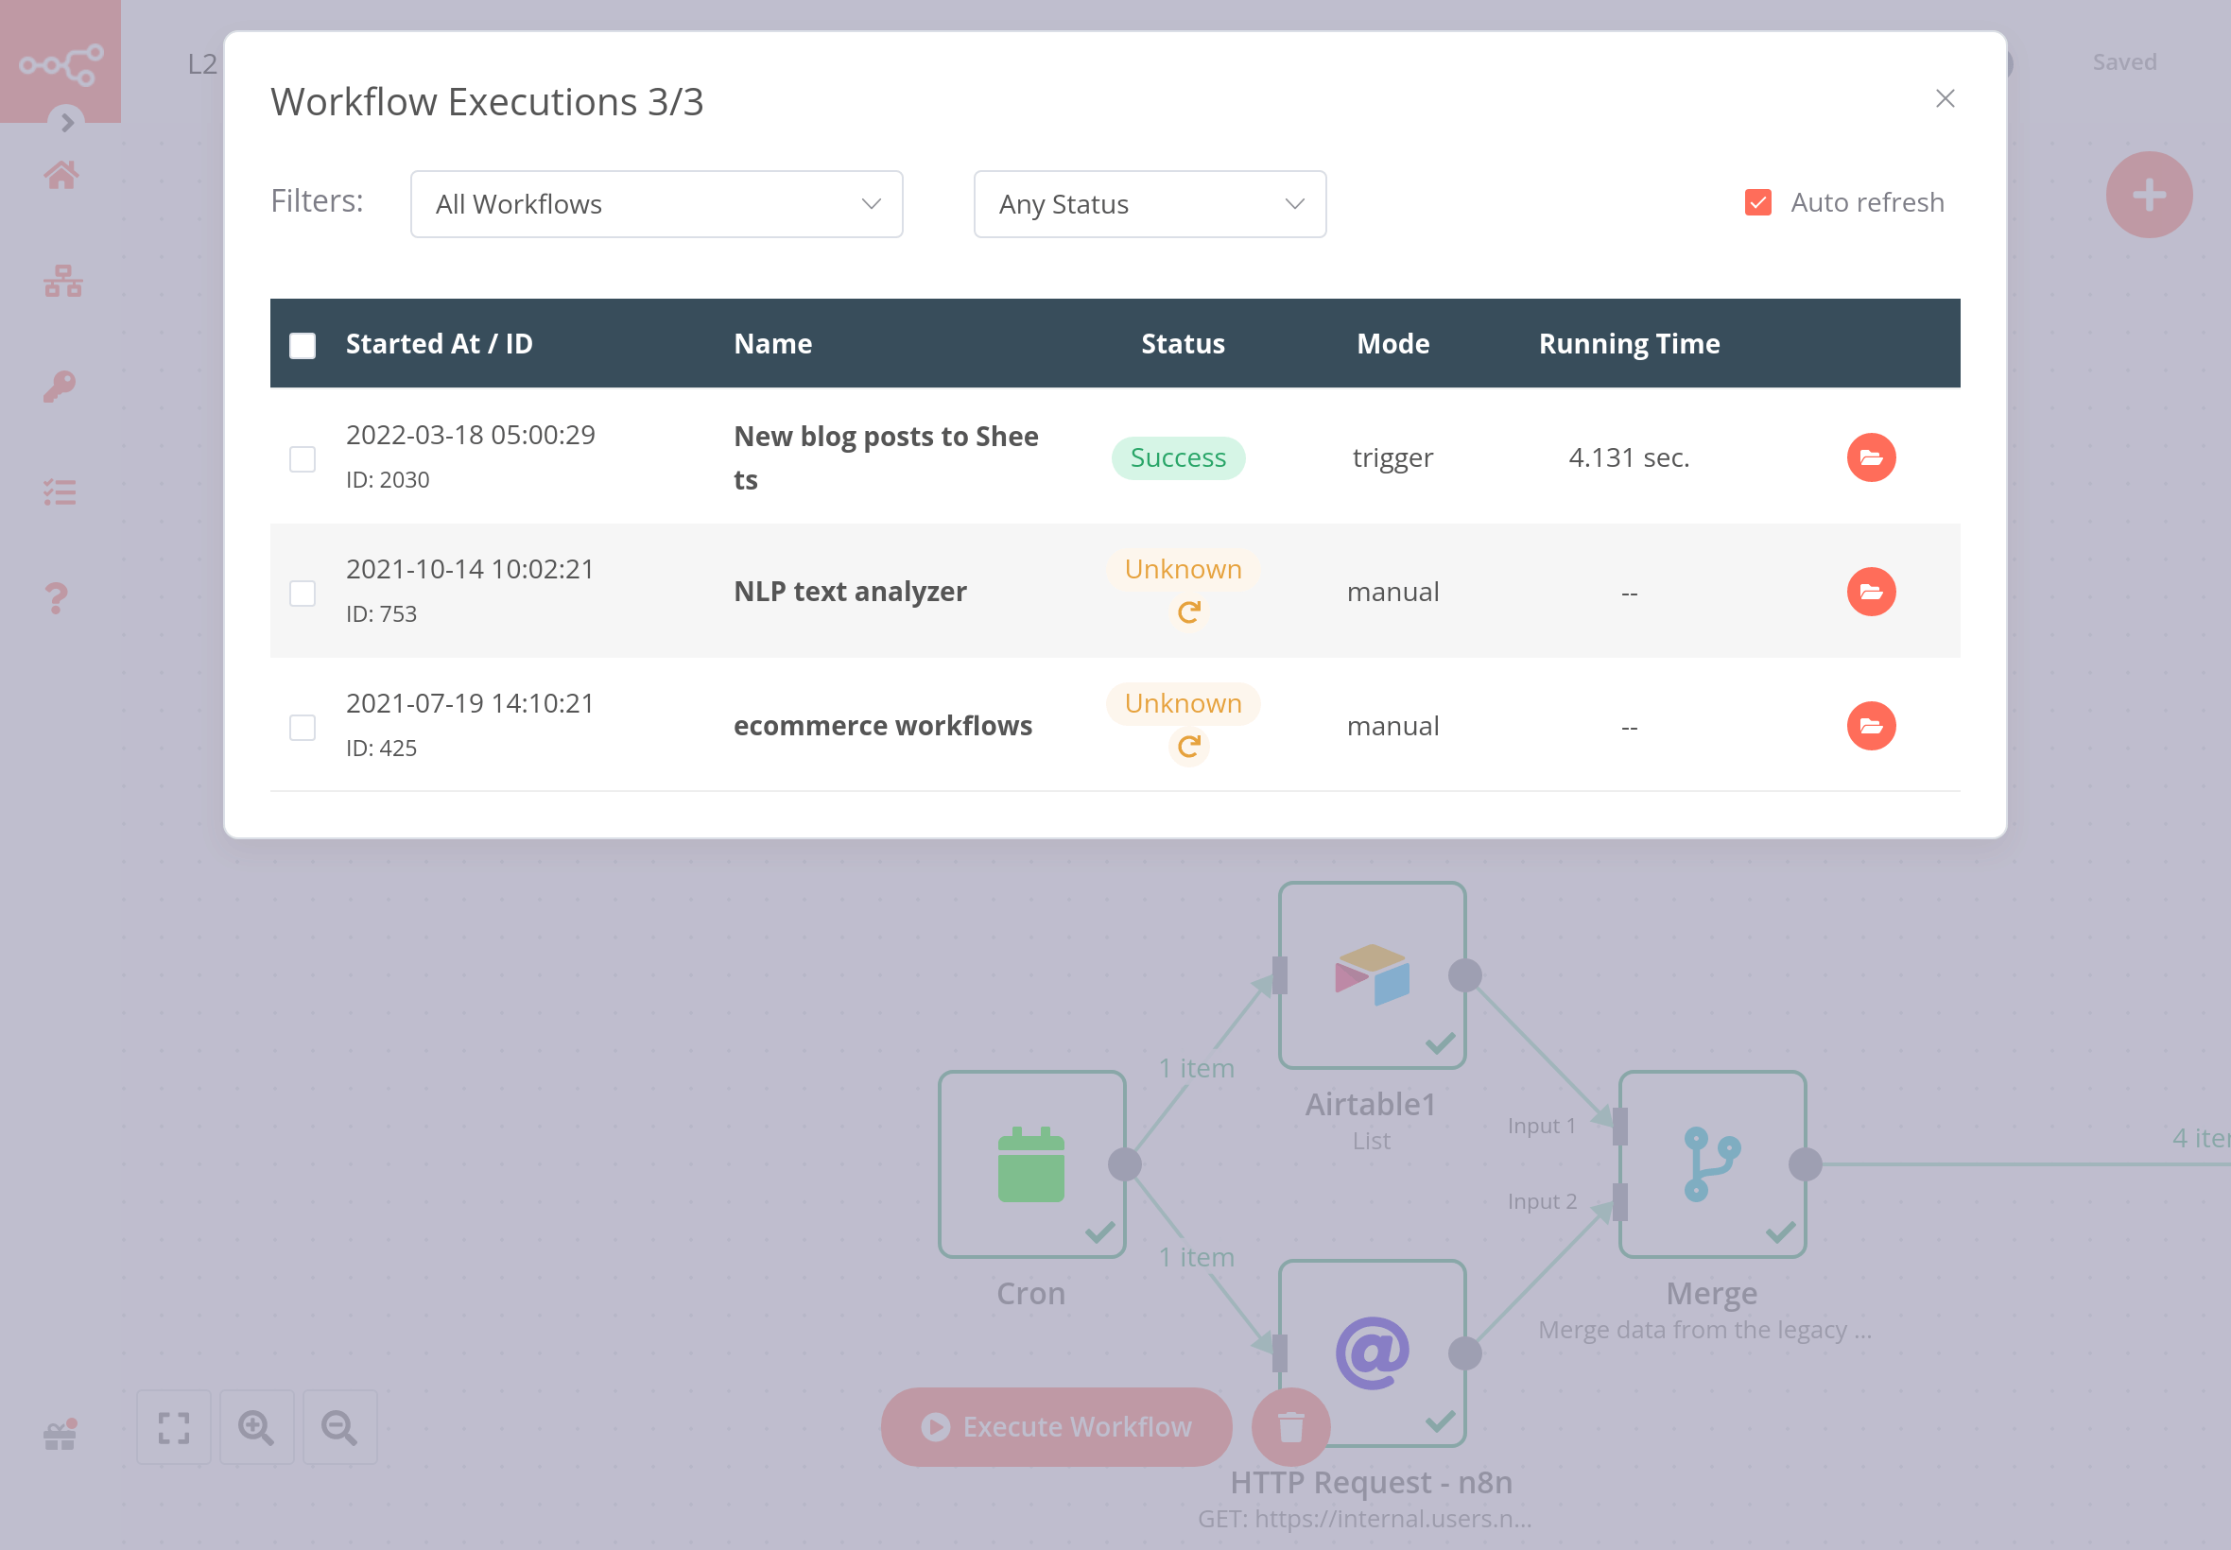This screenshot has height=1550, width=2231.
Task: Open execution ID 2030 with folder icon
Action: 1870,457
